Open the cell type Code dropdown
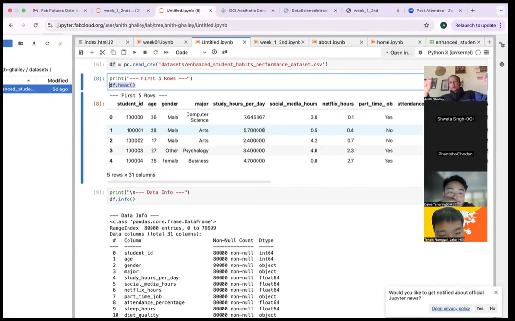The height and width of the screenshot is (321, 515). tap(191, 53)
